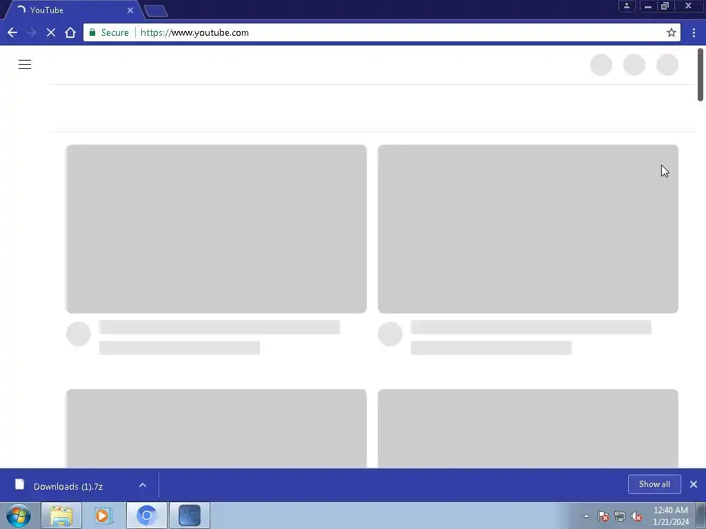The image size is (706, 529).
Task: Open the Windows Start menu
Action: pos(19,515)
